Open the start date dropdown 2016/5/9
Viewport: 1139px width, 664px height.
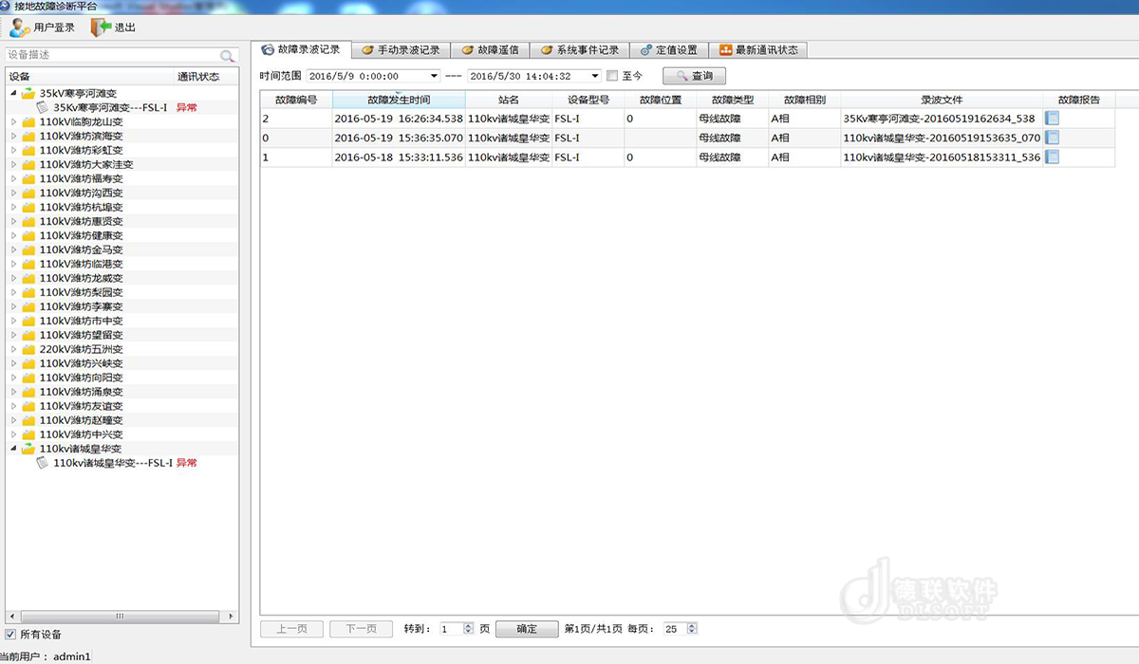pyautogui.click(x=434, y=76)
